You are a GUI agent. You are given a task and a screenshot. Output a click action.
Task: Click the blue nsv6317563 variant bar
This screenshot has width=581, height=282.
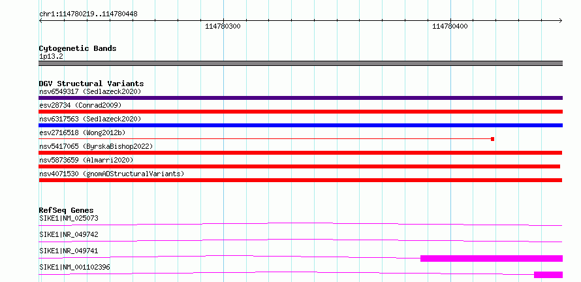[x=300, y=125]
